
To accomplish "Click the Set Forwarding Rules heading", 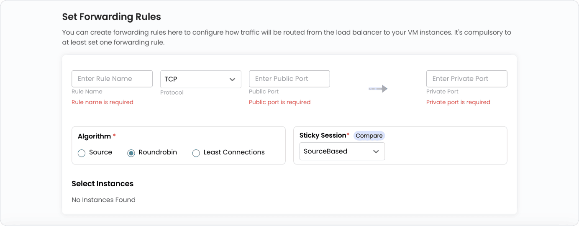I will coord(111,17).
